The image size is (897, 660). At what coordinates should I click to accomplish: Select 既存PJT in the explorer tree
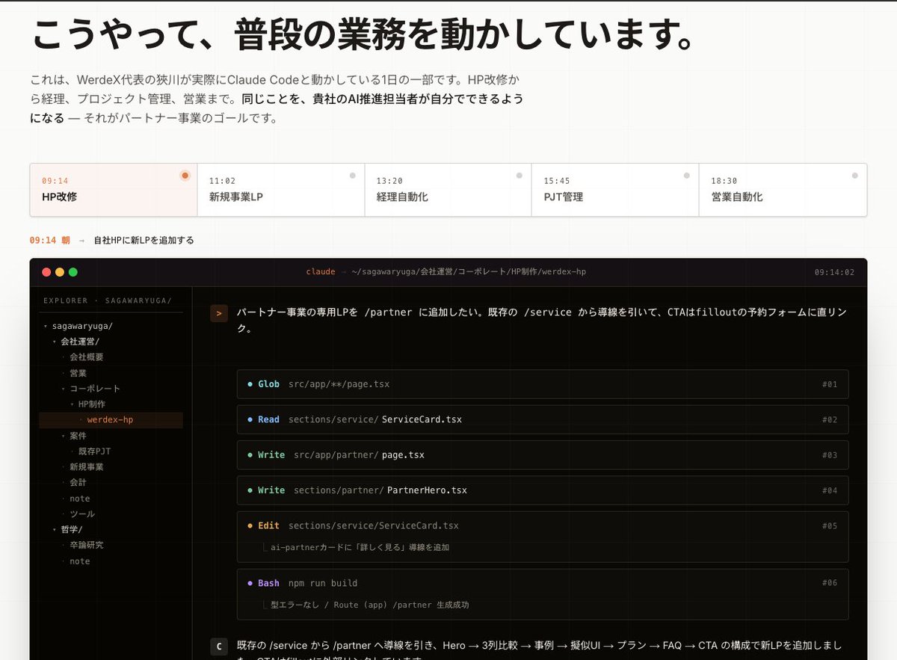[95, 451]
